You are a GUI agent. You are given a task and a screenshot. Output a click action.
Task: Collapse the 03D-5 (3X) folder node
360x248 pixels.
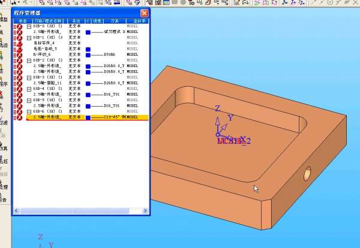[x=29, y=101]
